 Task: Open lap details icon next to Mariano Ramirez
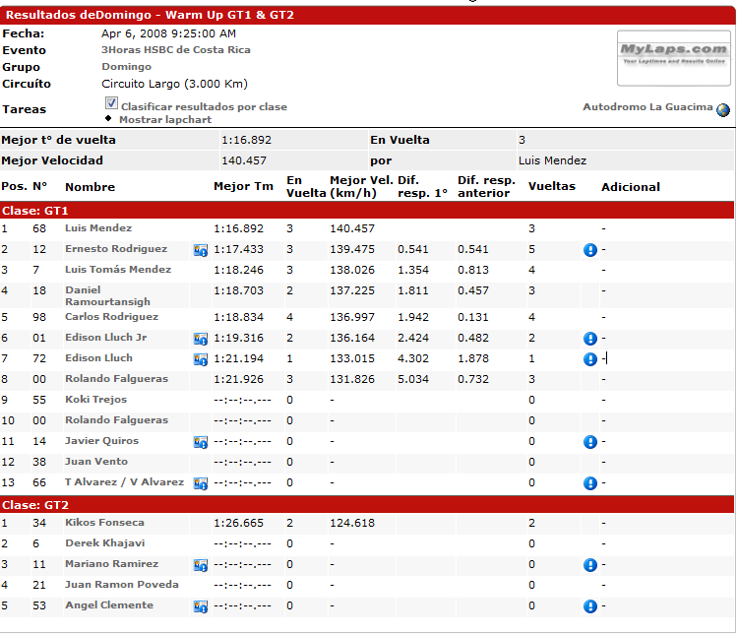point(200,565)
